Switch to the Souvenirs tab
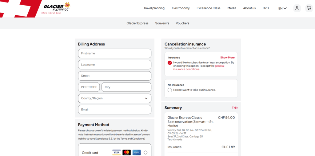The width and height of the screenshot is (315, 156). pyautogui.click(x=162, y=23)
